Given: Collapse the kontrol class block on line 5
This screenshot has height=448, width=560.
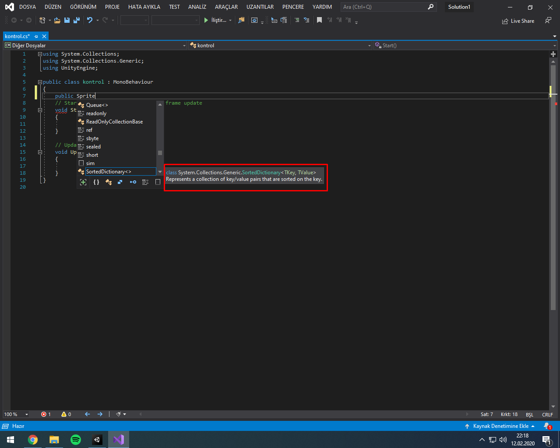Looking at the screenshot, I should (x=40, y=82).
